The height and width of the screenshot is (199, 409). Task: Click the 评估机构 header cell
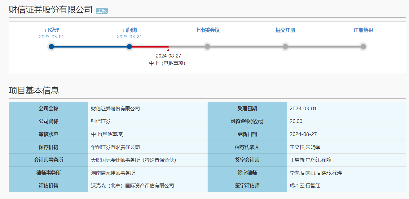(48, 185)
